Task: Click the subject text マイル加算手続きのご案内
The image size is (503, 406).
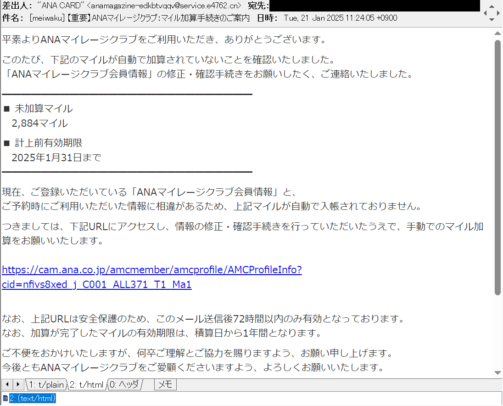Action: [x=205, y=18]
